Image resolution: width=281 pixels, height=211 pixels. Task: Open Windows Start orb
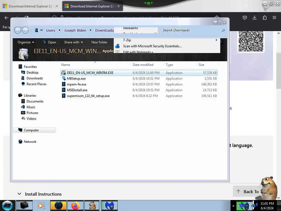[7, 206]
